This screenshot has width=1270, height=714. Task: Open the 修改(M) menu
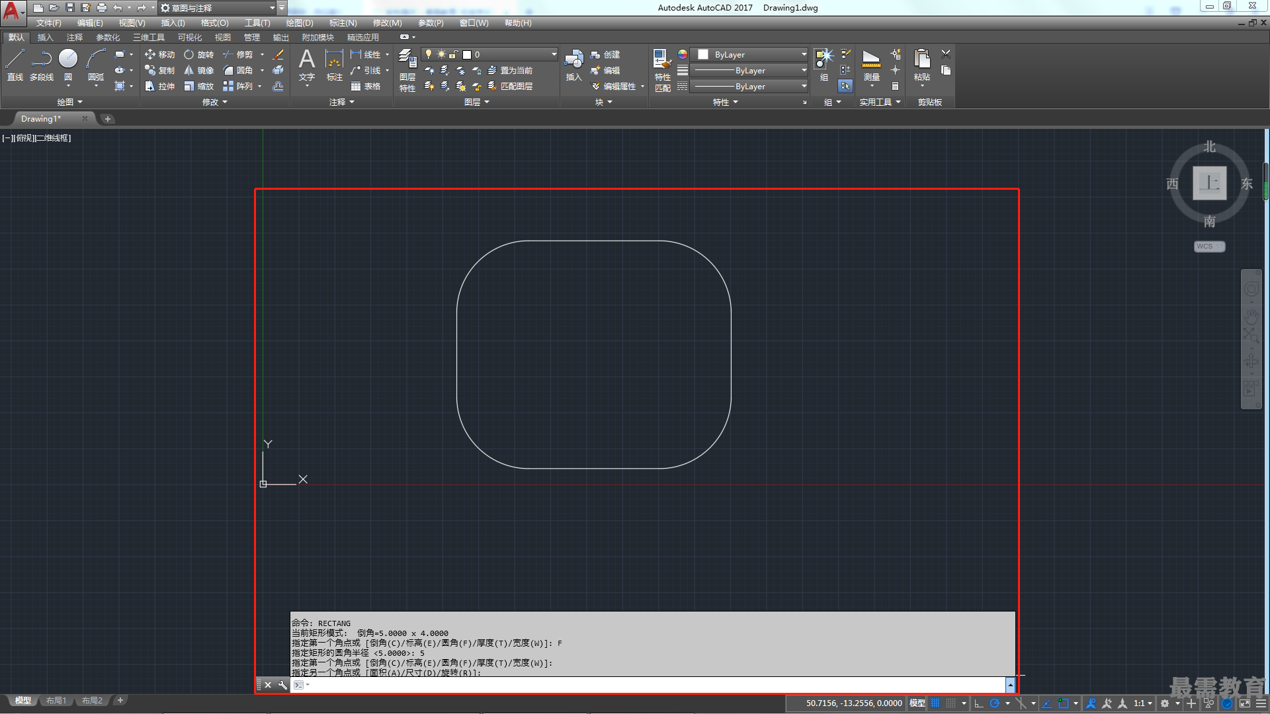[x=387, y=23]
